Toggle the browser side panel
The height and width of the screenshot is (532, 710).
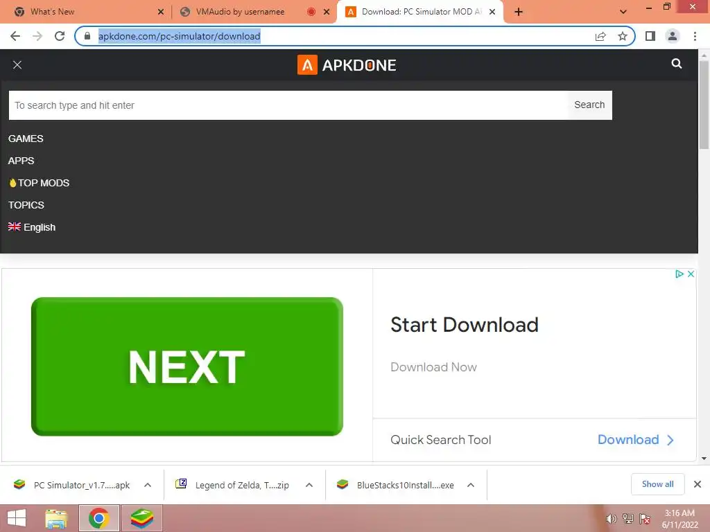[x=650, y=36]
